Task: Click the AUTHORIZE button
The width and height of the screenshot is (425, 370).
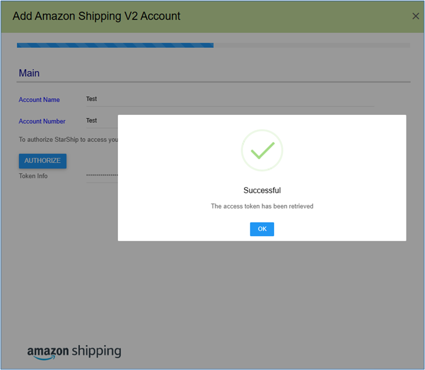Action: [x=43, y=161]
